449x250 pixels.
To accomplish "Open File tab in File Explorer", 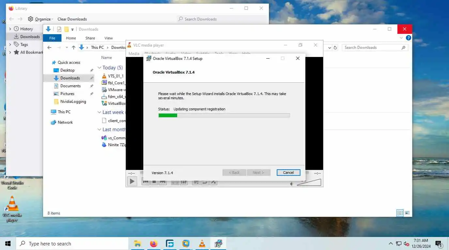I will pos(52,38).
